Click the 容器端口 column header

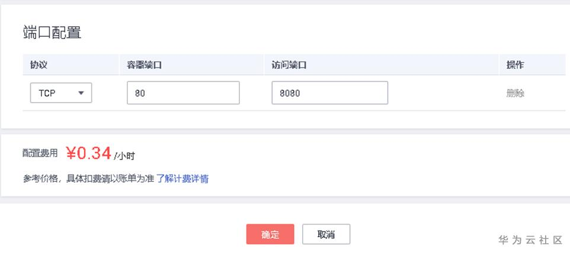145,65
